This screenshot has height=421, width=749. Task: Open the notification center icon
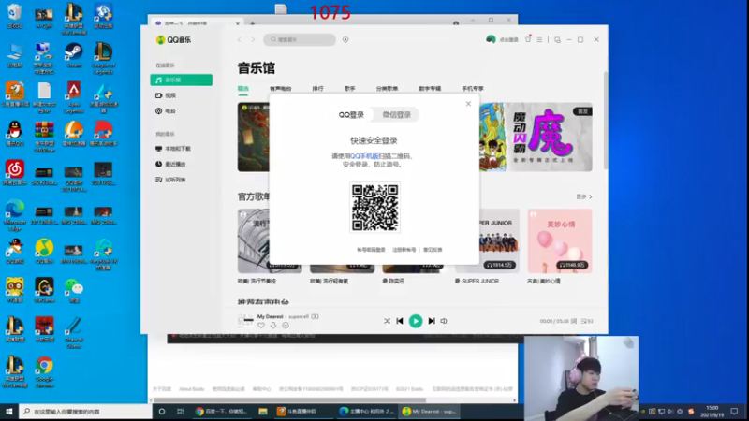coord(735,411)
